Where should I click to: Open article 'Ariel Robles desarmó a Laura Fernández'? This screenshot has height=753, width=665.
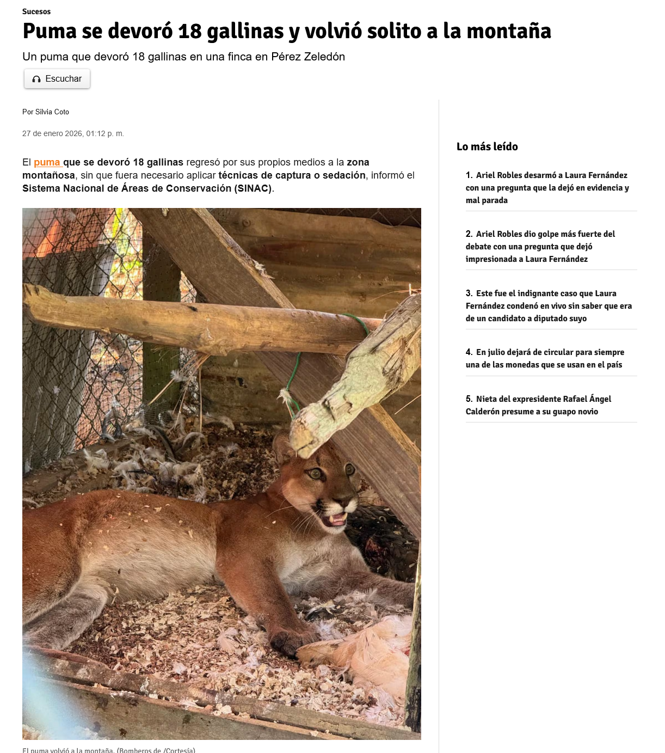pyautogui.click(x=547, y=188)
